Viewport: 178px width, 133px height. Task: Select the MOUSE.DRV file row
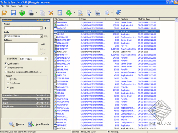tap(107, 67)
